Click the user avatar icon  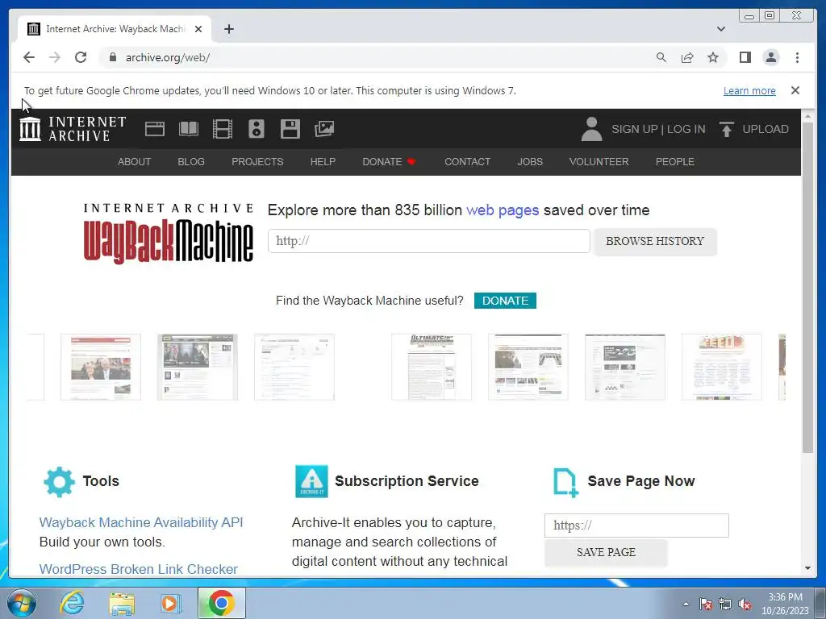coord(591,129)
